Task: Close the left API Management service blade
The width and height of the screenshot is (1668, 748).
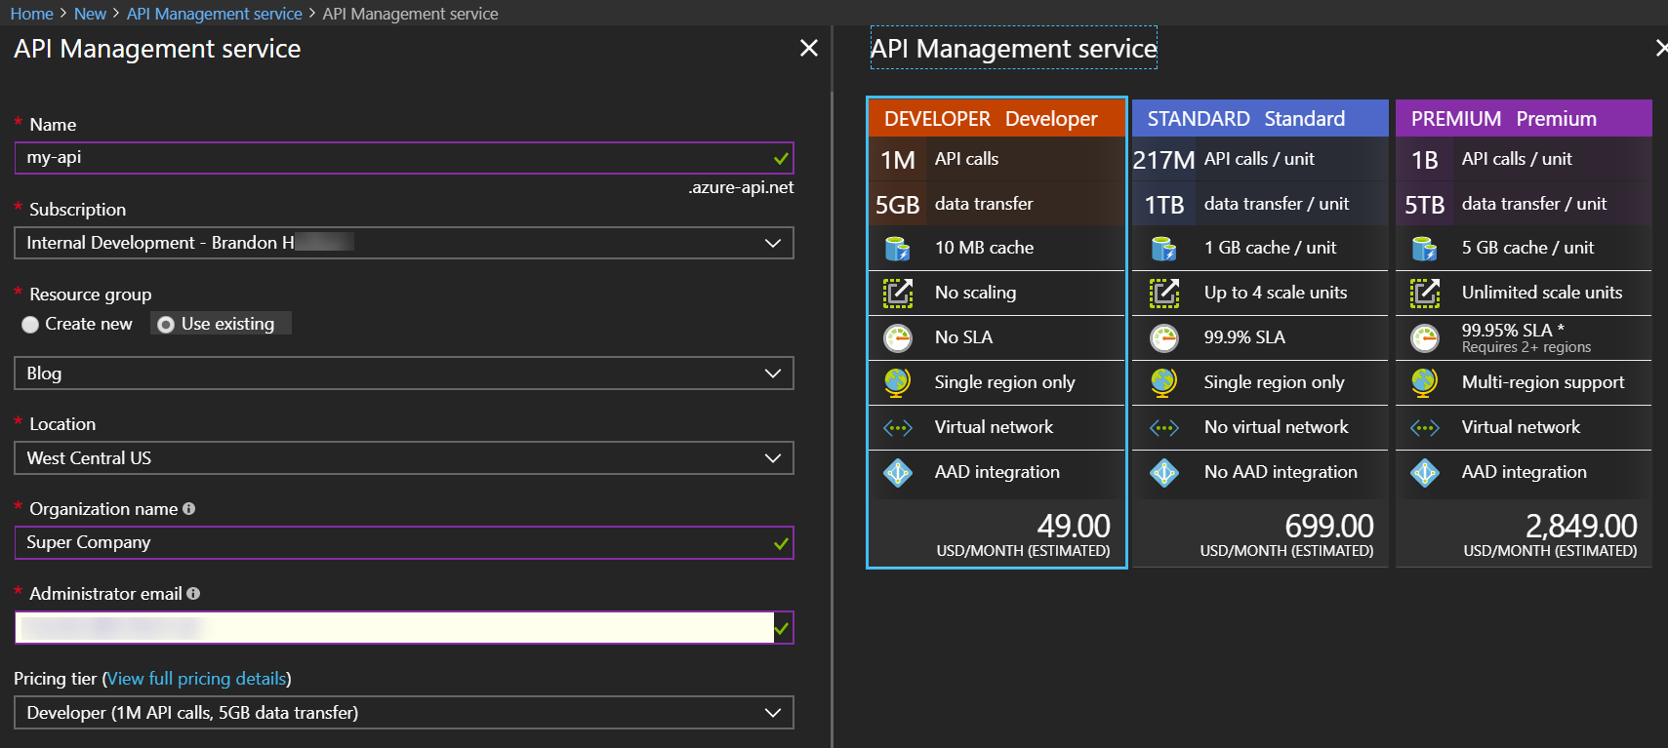Action: [x=808, y=48]
